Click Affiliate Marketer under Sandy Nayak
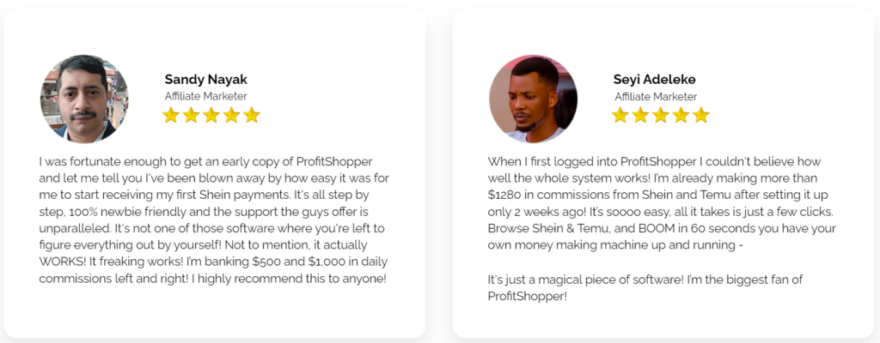 coord(206,96)
